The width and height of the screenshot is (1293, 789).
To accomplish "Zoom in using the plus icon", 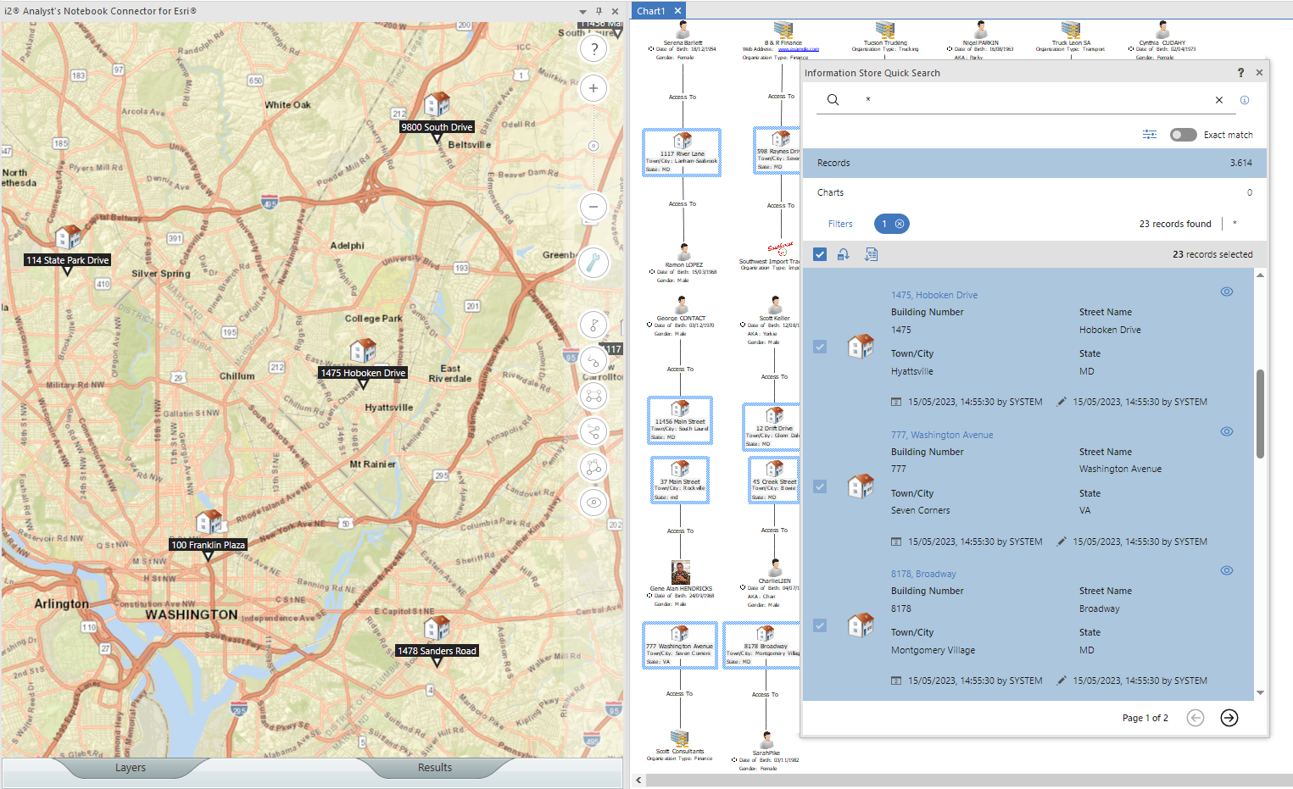I will pos(593,88).
